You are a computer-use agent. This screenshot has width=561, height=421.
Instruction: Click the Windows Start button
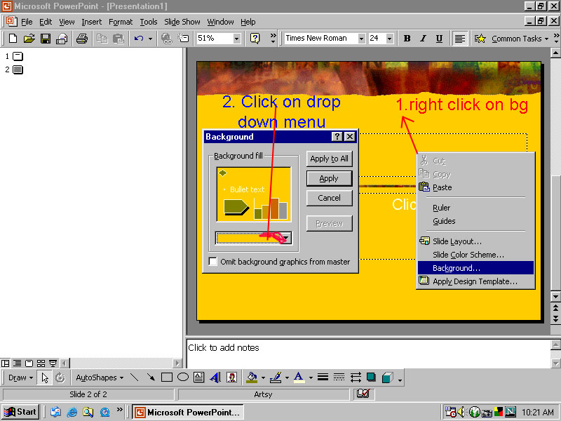(x=20, y=412)
